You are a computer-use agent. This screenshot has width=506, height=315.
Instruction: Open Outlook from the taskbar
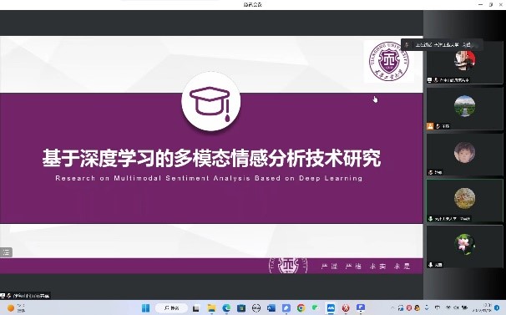pos(271,308)
